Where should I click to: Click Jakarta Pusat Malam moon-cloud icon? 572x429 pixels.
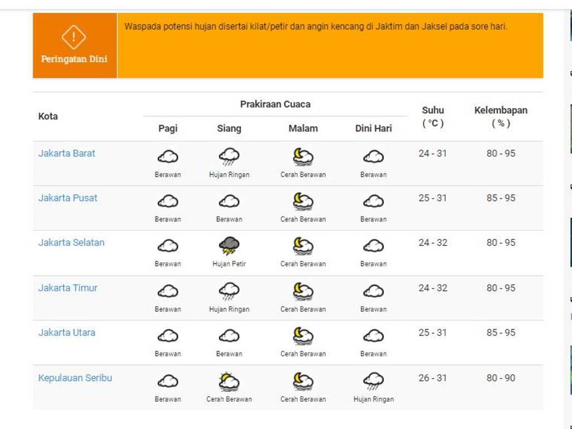[x=303, y=201]
